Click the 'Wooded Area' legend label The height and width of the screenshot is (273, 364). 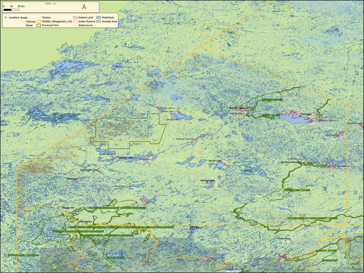(109, 21)
